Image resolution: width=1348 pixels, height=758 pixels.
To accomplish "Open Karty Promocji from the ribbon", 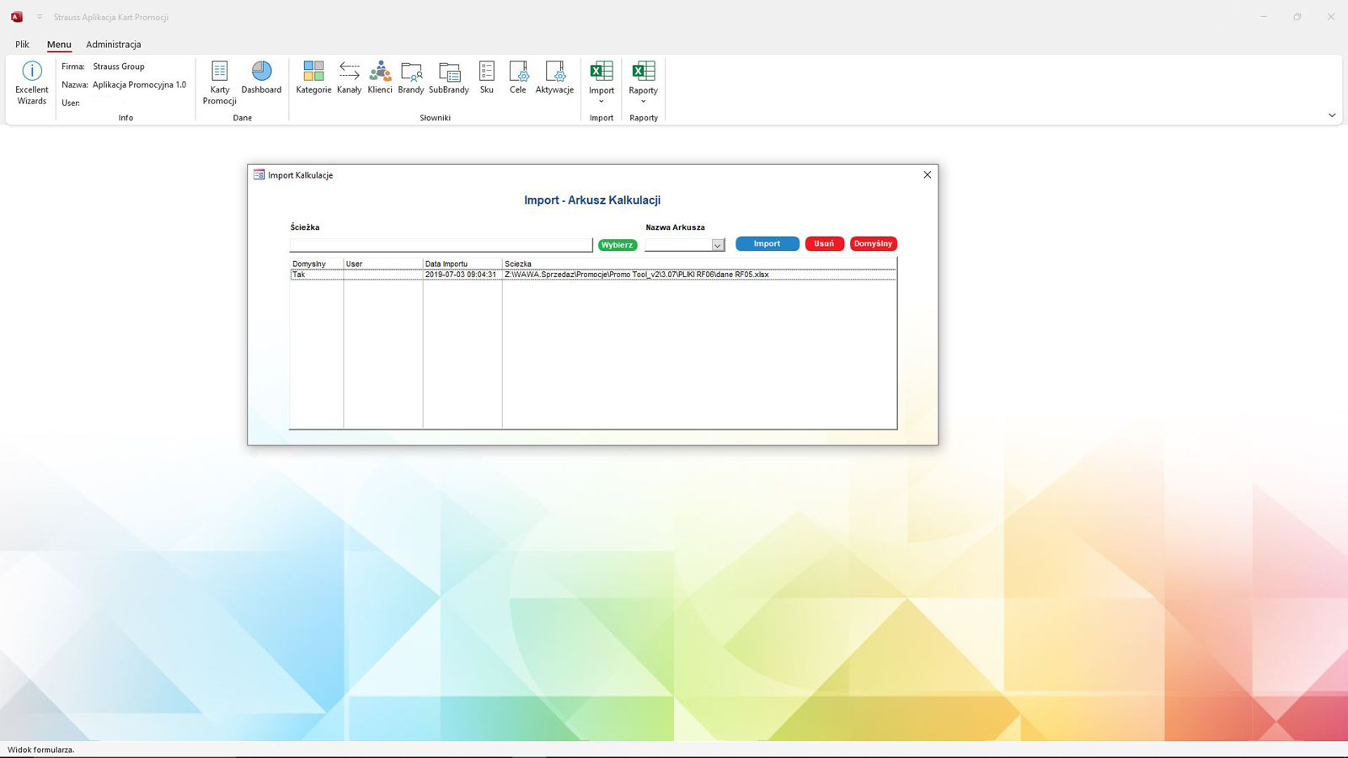I will coord(219,82).
